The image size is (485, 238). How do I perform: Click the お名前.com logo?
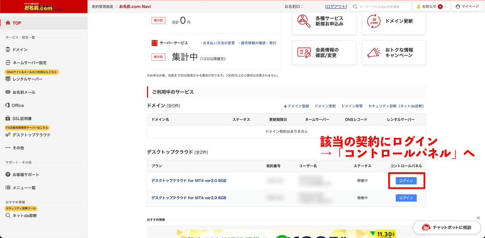(43, 6)
